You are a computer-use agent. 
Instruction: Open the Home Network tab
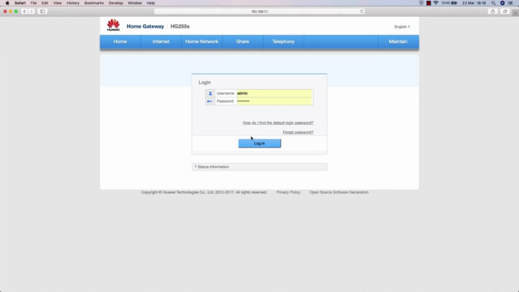[202, 42]
